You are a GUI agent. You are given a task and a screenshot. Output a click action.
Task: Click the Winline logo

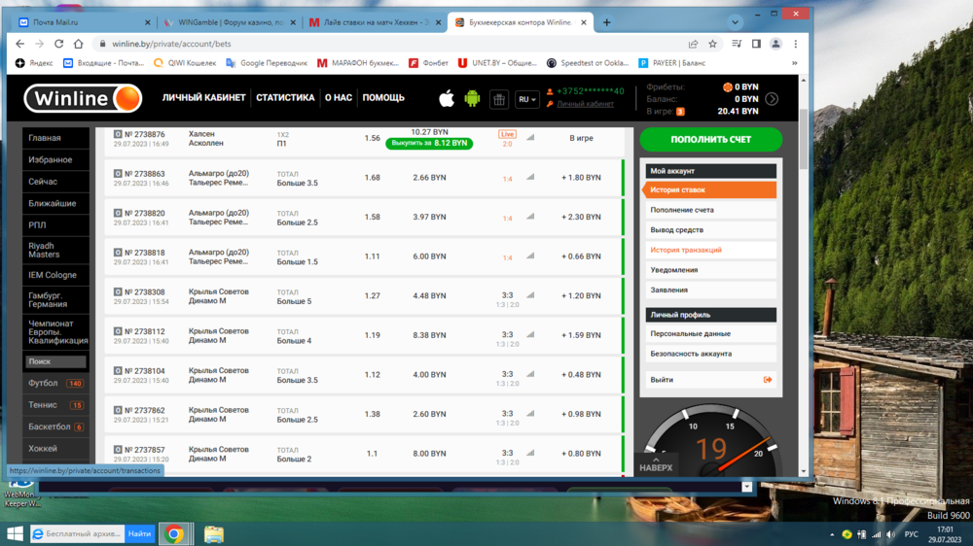click(x=83, y=98)
